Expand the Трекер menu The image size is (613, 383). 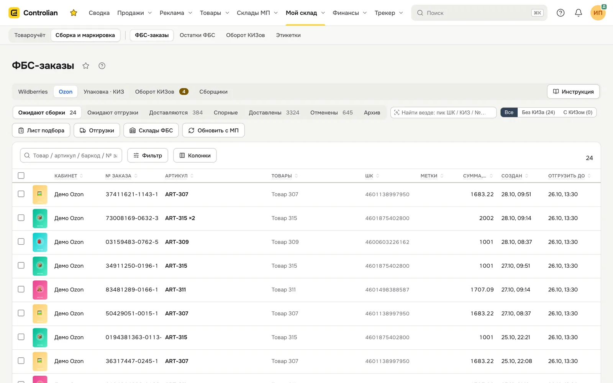point(388,13)
